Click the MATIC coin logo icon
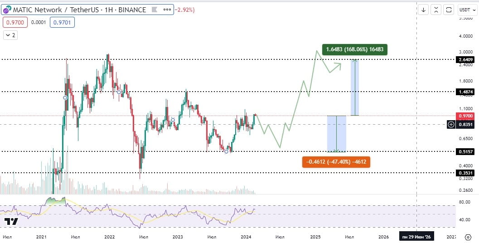The image size is (479, 243). pyautogui.click(x=7, y=10)
